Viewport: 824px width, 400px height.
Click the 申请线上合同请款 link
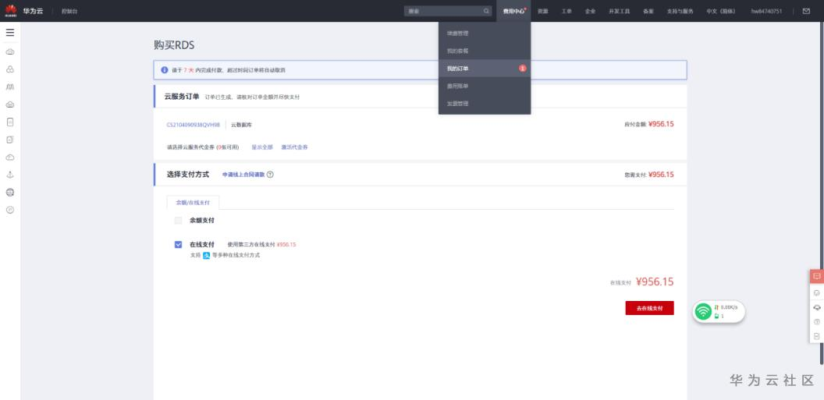(x=243, y=175)
